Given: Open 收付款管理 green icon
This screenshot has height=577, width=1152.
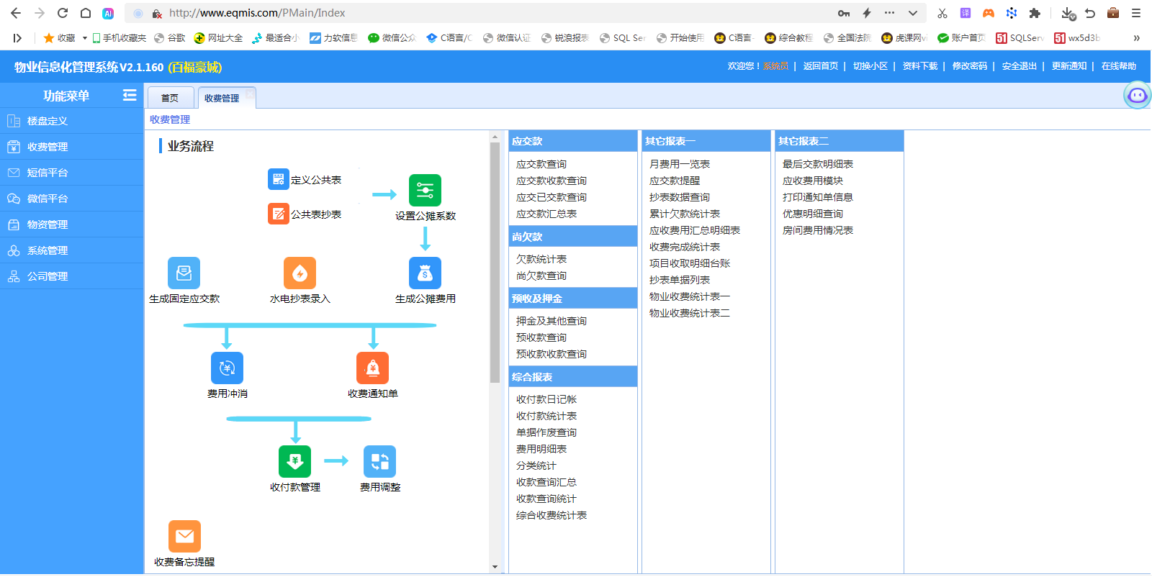Looking at the screenshot, I should tap(294, 462).
